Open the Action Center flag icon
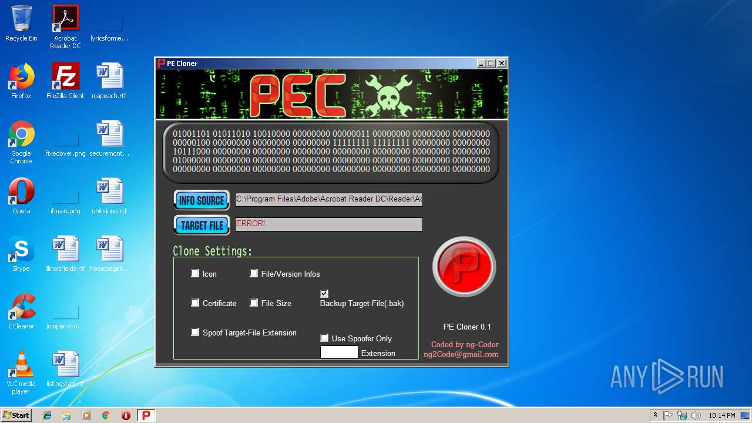The height and width of the screenshot is (423, 752). click(x=668, y=415)
